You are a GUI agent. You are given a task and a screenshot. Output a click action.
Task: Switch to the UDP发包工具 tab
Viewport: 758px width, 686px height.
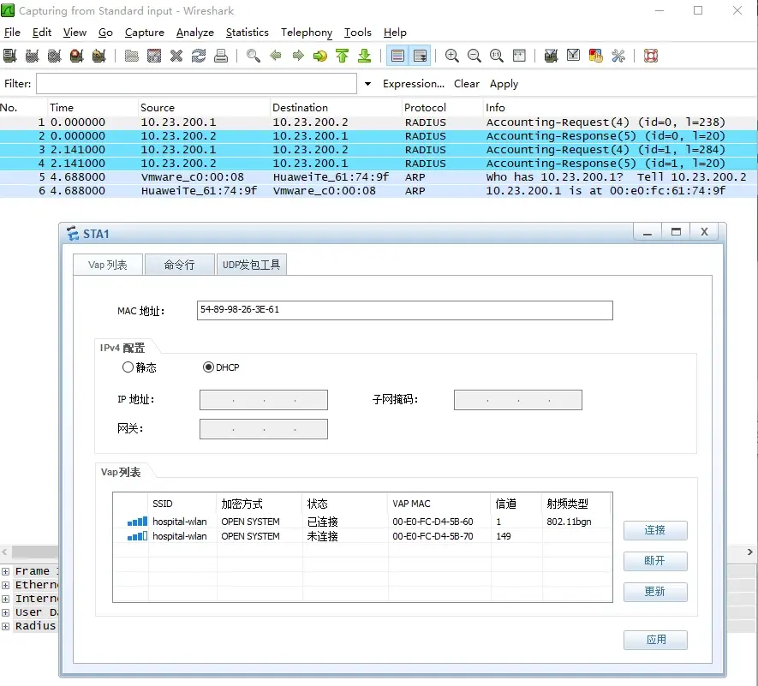coord(252,265)
